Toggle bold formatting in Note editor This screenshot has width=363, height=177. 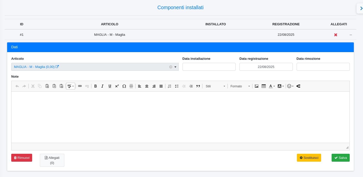[95, 86]
